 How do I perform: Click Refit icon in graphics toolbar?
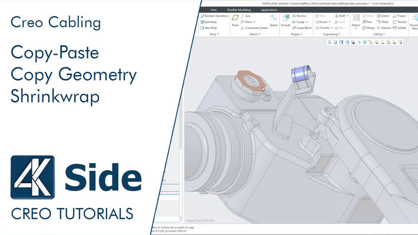click(x=329, y=42)
